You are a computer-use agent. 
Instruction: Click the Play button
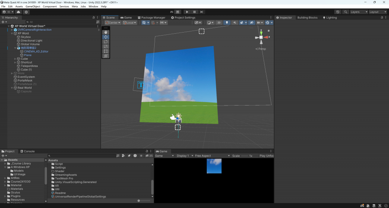[x=187, y=12]
